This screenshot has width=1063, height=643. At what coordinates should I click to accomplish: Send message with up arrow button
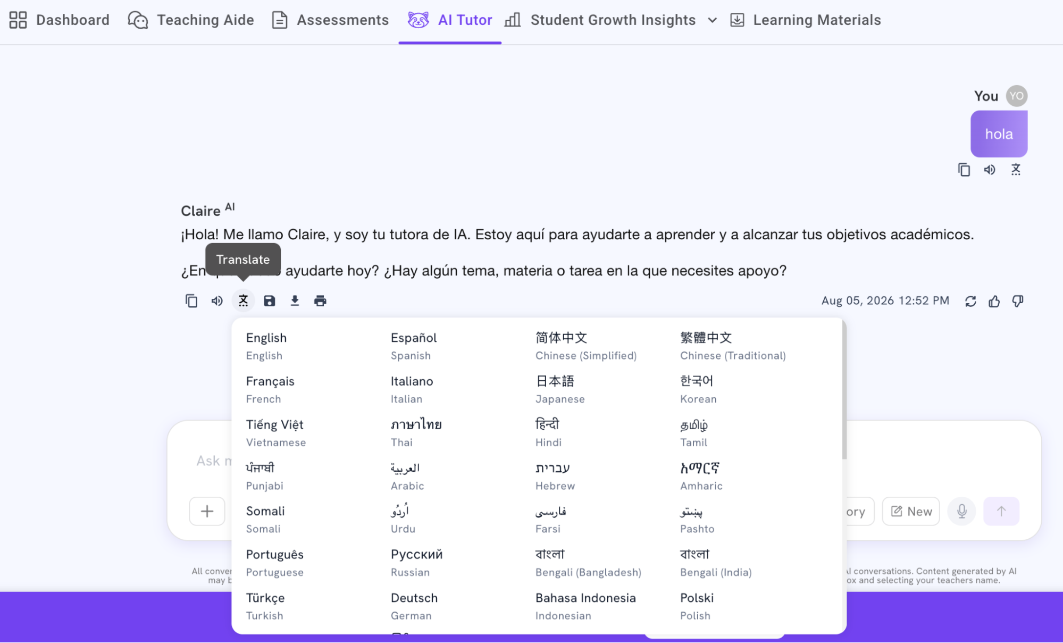(1001, 511)
